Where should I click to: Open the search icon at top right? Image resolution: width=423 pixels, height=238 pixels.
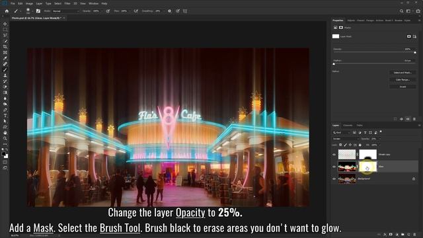point(401,11)
